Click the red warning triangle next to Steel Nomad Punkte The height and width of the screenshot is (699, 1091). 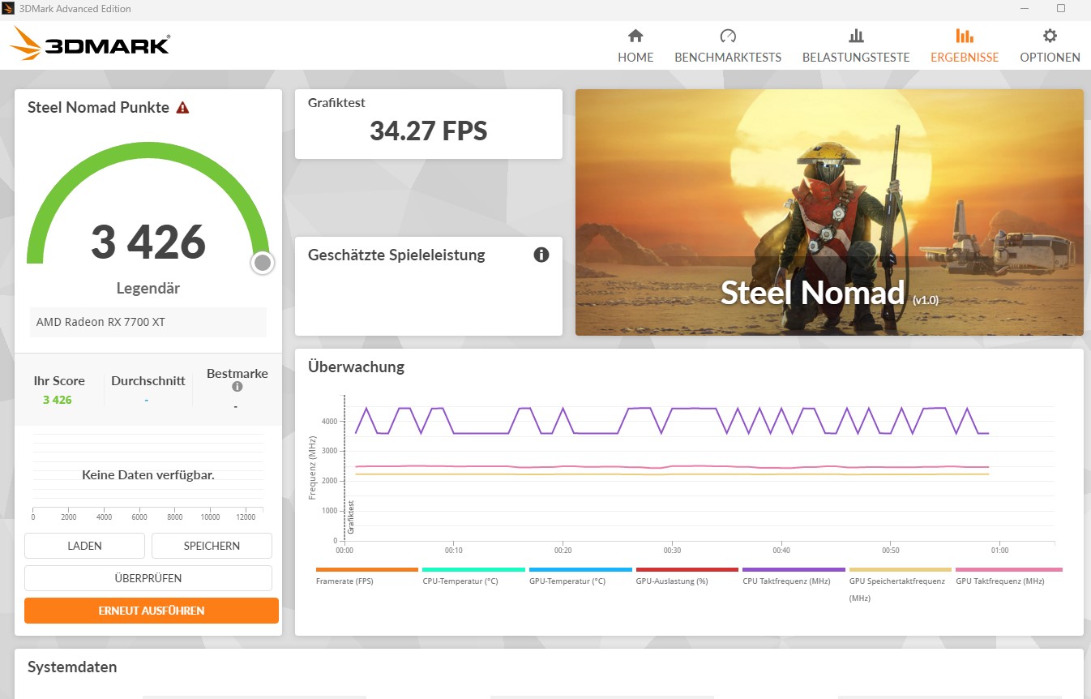pyautogui.click(x=182, y=108)
